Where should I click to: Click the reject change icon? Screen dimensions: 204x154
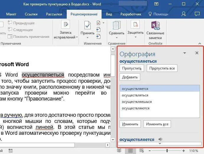pos(99,23)
